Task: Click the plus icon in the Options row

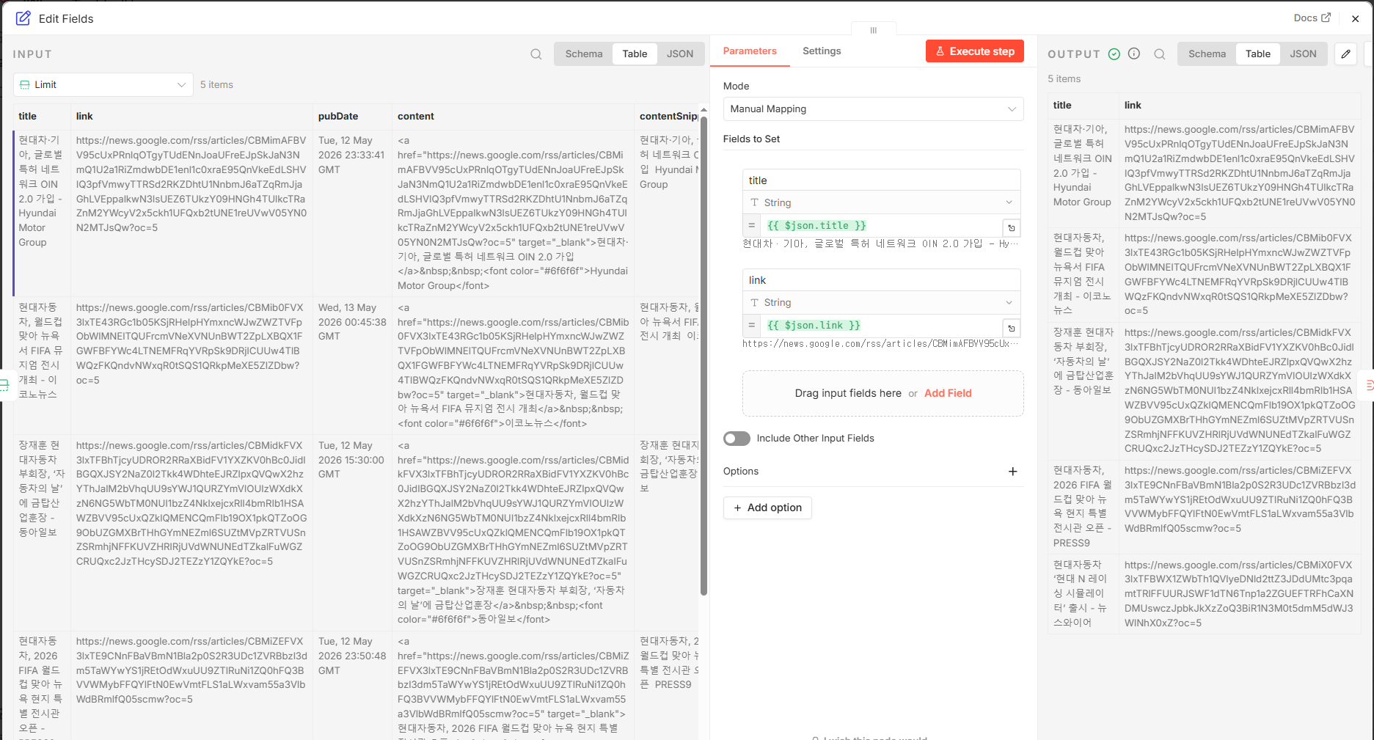Action: [x=1013, y=472]
